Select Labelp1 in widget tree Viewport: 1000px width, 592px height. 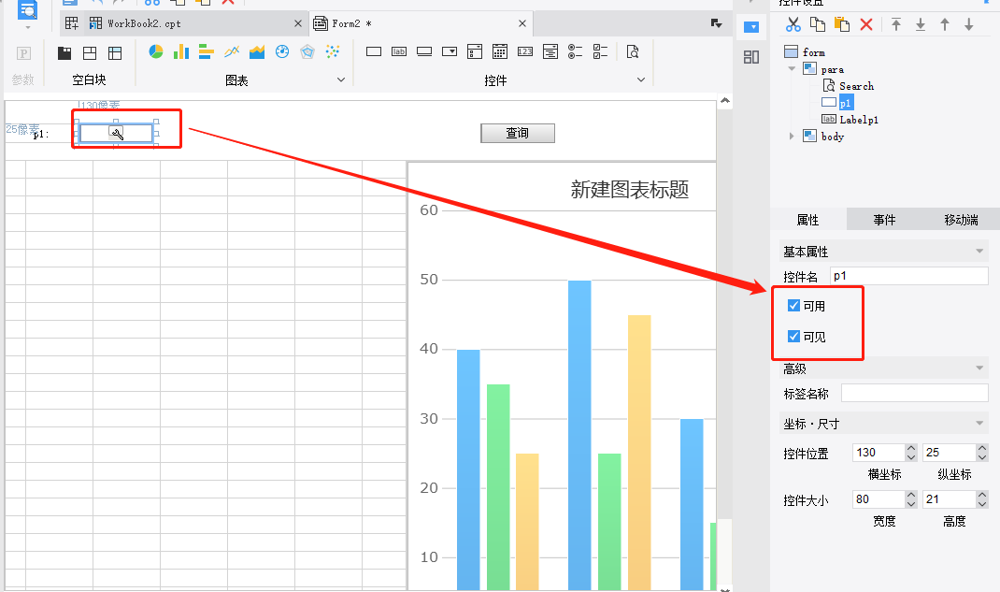858,120
